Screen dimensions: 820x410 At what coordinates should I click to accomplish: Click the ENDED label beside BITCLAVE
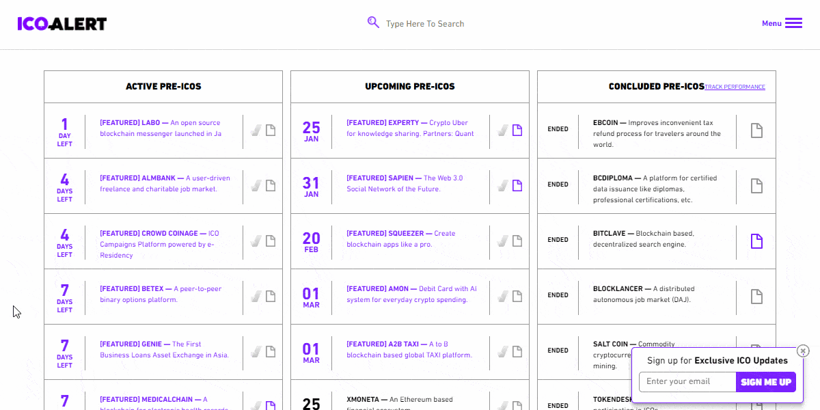(558, 240)
